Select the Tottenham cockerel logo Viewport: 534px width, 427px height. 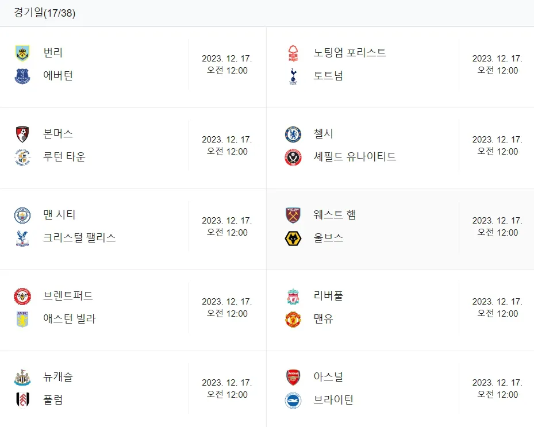[293, 76]
